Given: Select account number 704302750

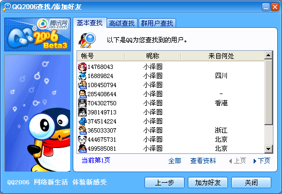Looking at the screenshot, I should (102, 103).
